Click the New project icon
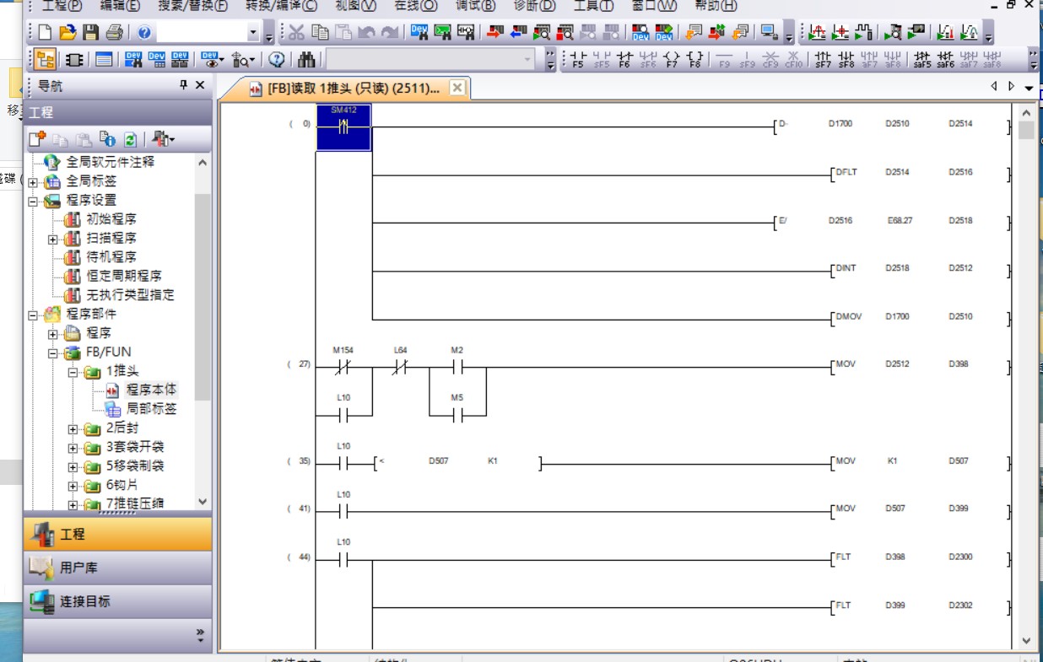Viewport: 1043px width, 662px height. (45, 33)
